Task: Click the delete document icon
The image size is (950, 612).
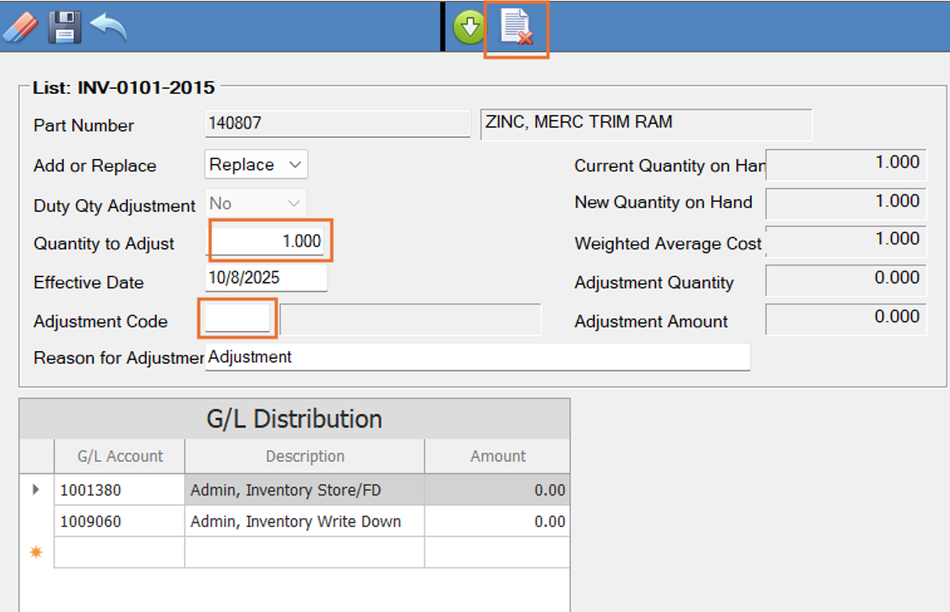Action: tap(517, 29)
